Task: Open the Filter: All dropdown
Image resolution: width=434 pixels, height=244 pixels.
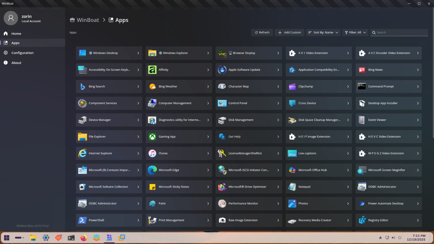Action: click(x=355, y=33)
